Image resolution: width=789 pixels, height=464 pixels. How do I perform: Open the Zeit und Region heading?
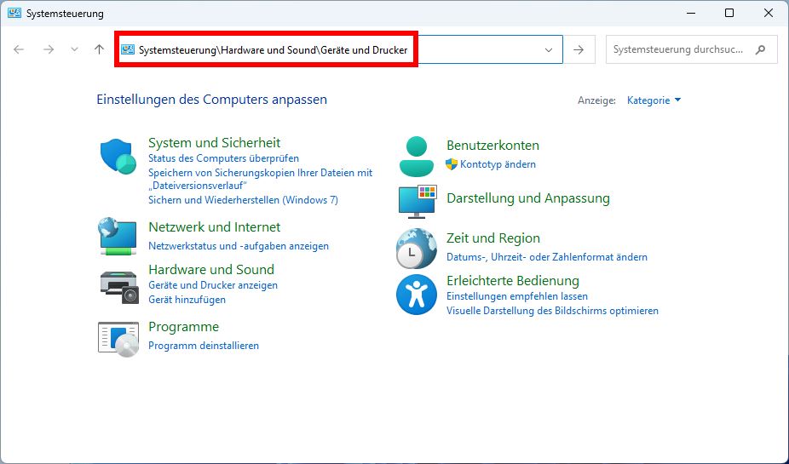[493, 238]
